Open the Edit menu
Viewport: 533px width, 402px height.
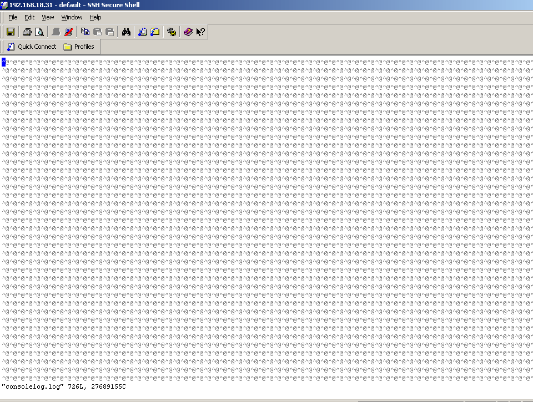pos(29,17)
